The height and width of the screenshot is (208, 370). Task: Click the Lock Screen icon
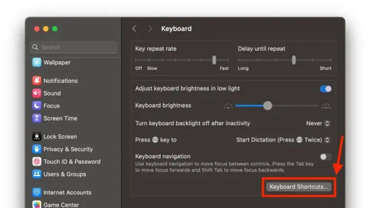pos(37,137)
